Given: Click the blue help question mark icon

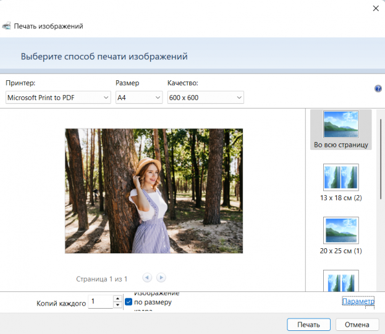Looking at the screenshot, I should point(378,89).
